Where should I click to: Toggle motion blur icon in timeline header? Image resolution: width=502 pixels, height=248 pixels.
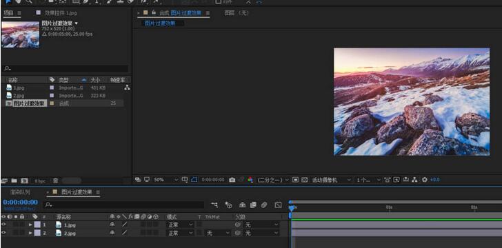[x=264, y=205]
